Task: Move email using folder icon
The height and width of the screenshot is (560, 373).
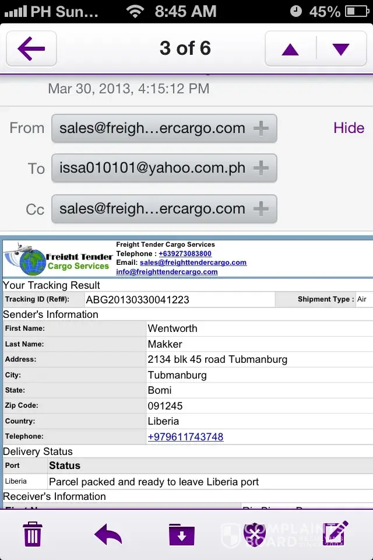Action: click(x=182, y=533)
